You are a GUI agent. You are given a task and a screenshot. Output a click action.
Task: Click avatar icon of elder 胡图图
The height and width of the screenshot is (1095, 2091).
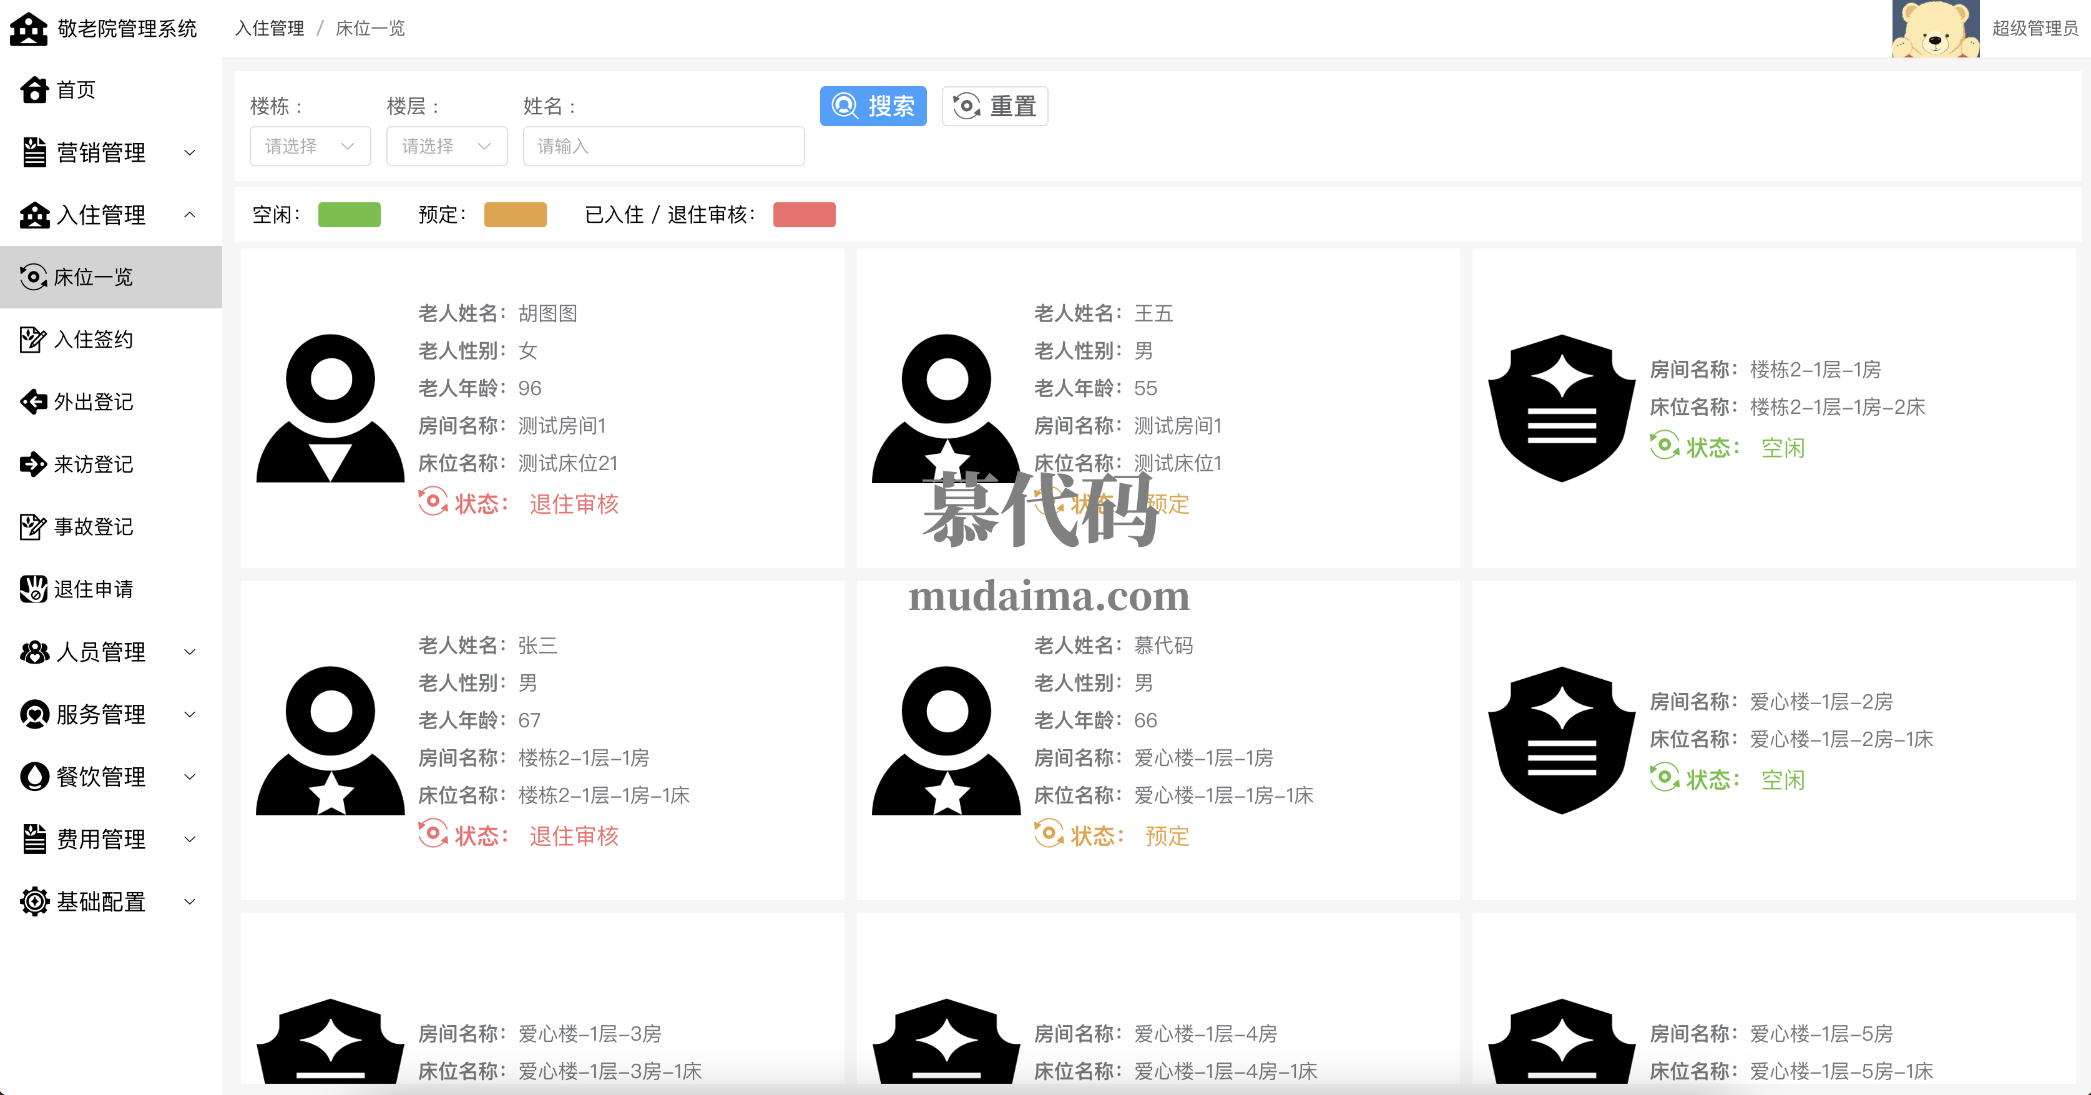pyautogui.click(x=330, y=408)
